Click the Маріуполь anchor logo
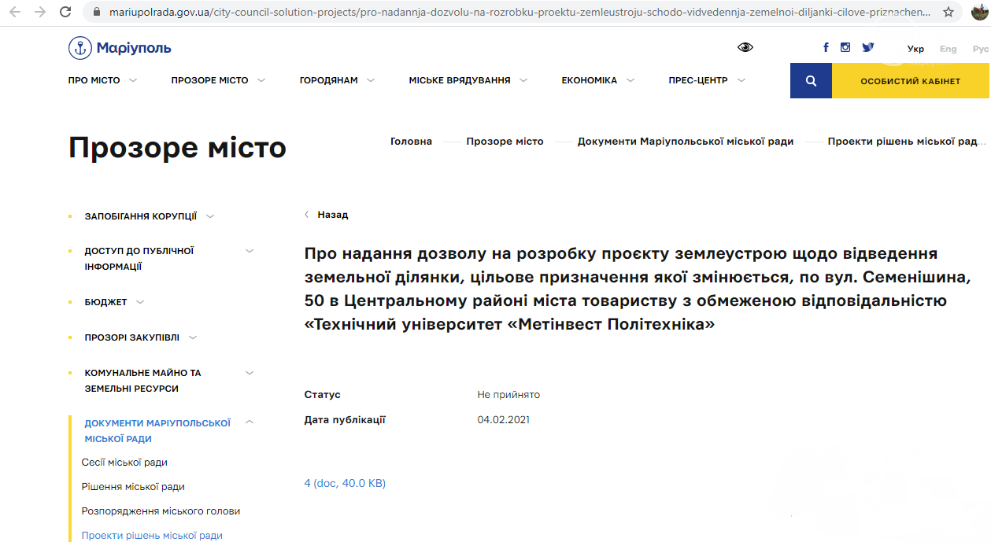991x542 pixels. [x=120, y=48]
